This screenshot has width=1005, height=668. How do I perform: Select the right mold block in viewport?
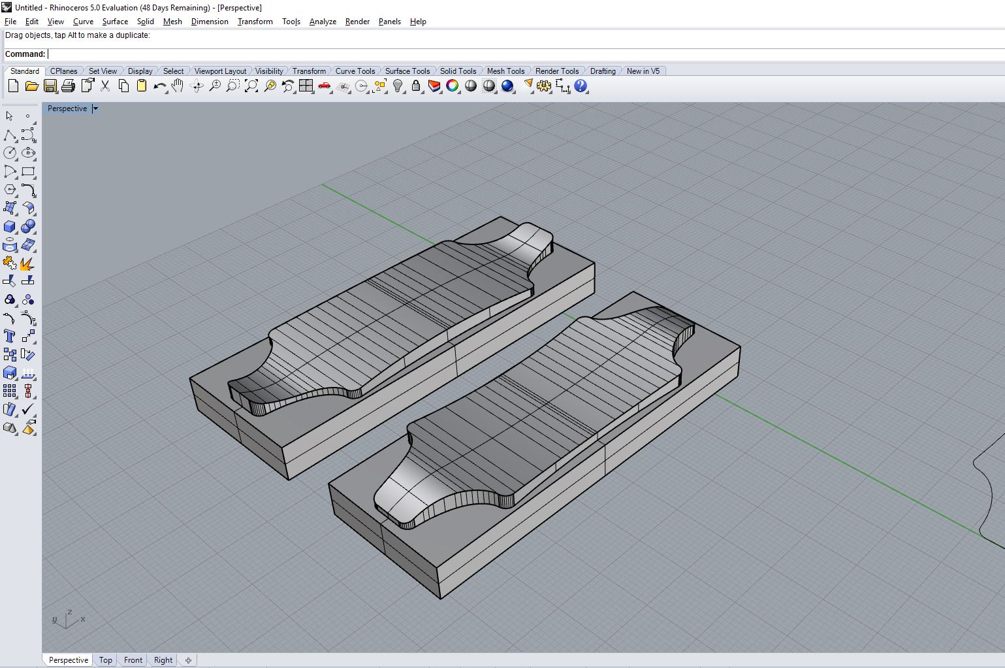coord(534,444)
